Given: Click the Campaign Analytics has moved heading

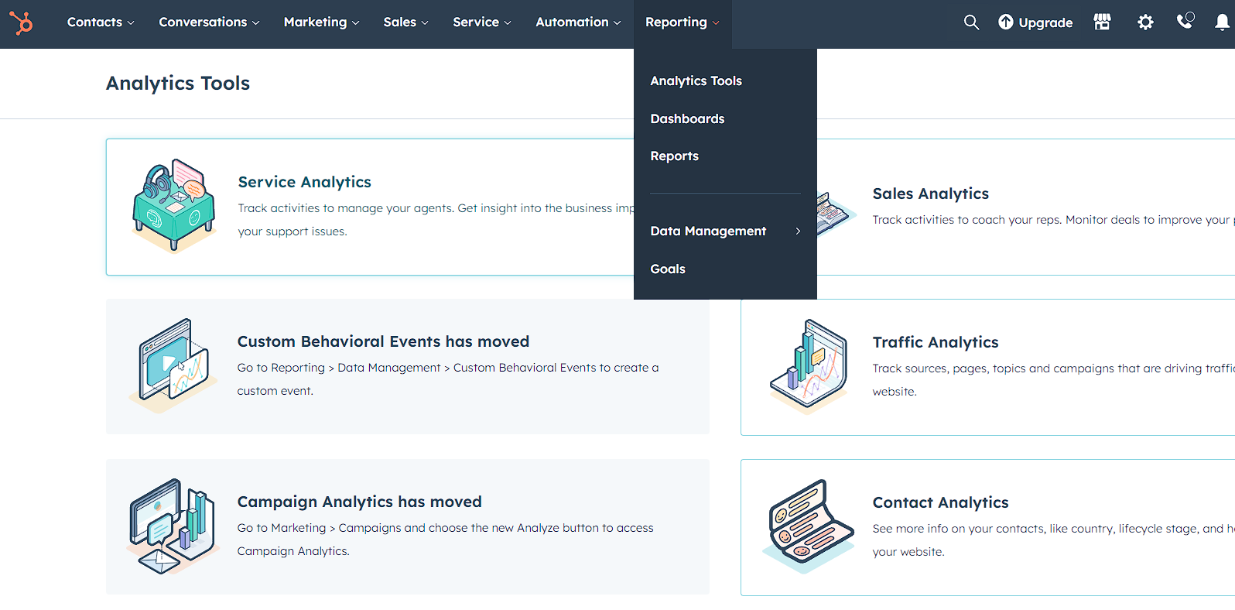Looking at the screenshot, I should [359, 502].
